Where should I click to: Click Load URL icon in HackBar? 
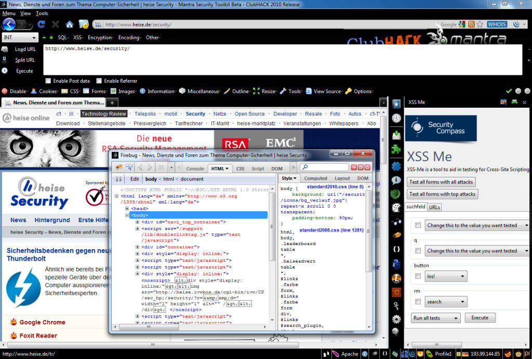click(x=5, y=49)
